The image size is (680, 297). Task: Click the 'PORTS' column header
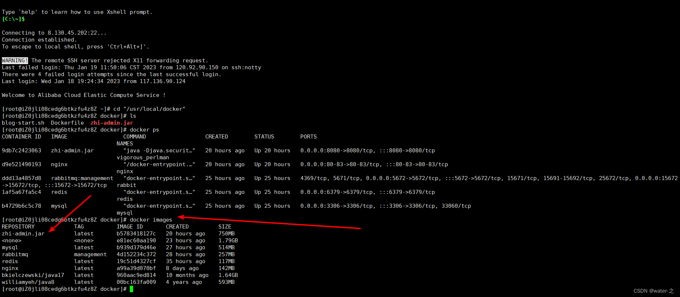[308, 137]
